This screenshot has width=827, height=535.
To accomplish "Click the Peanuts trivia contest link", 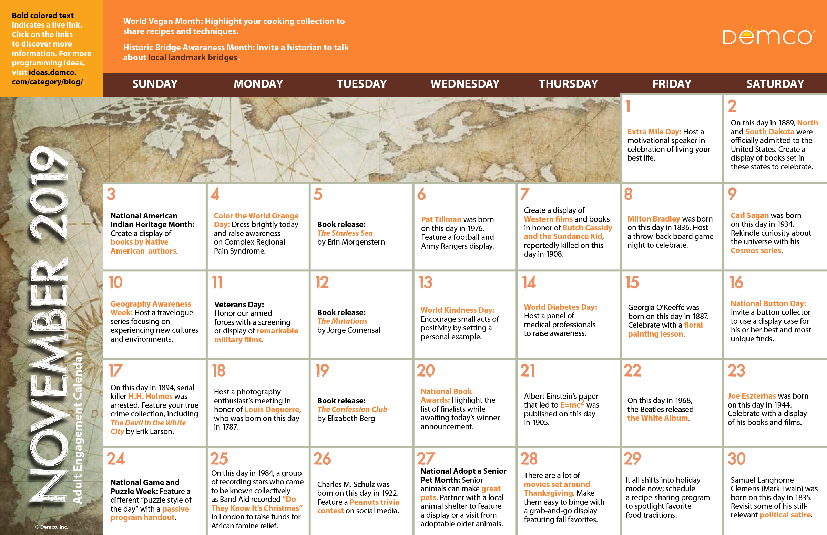I will point(374,502).
